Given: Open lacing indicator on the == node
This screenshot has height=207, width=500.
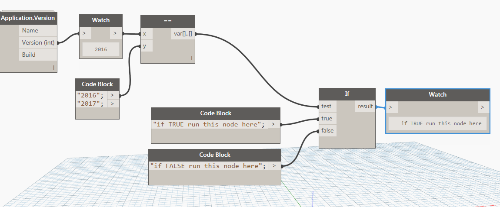Looking at the screenshot, I should pos(192,58).
